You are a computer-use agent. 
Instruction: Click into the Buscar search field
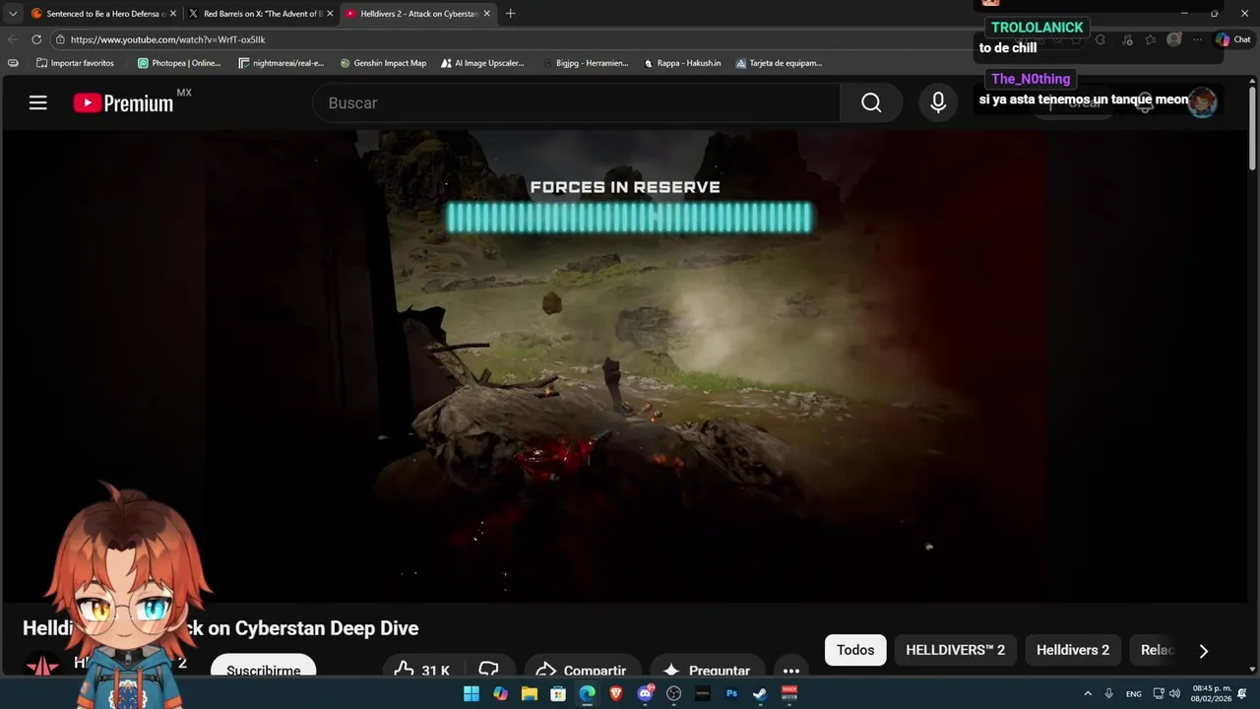pyautogui.click(x=577, y=102)
